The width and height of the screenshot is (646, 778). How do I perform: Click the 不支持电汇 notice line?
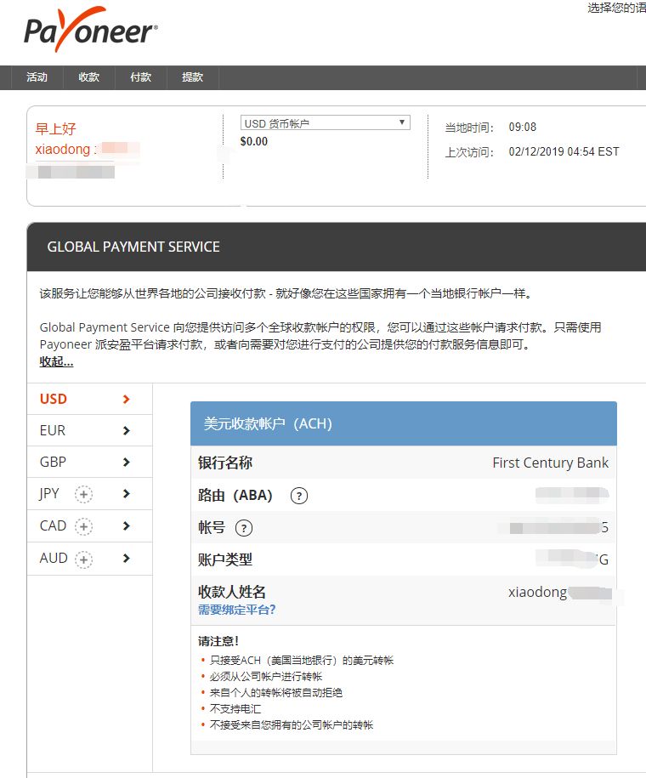coord(235,709)
